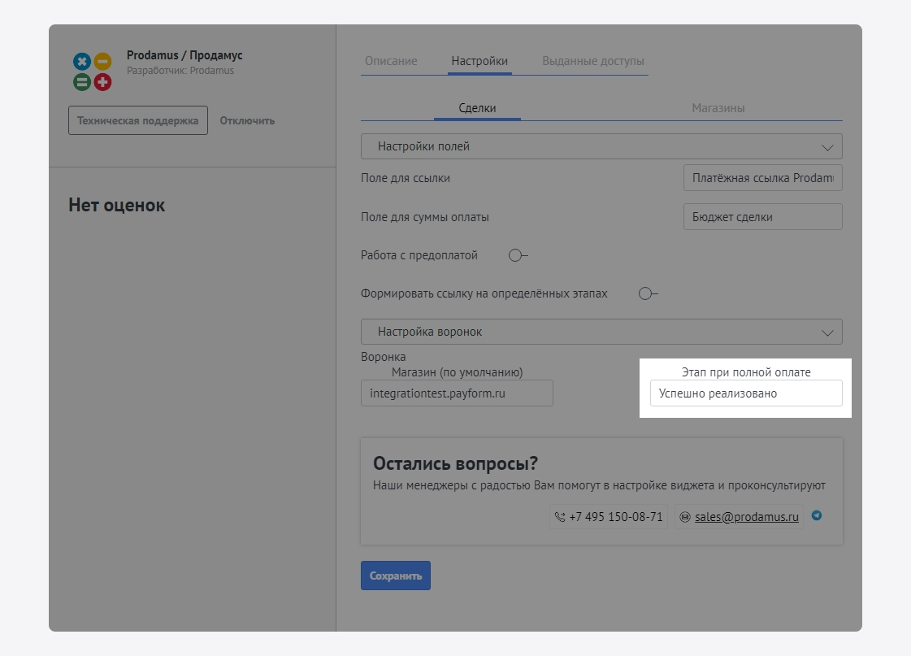
Task: Enable the Работа с предоплатой toggle
Action: click(518, 255)
